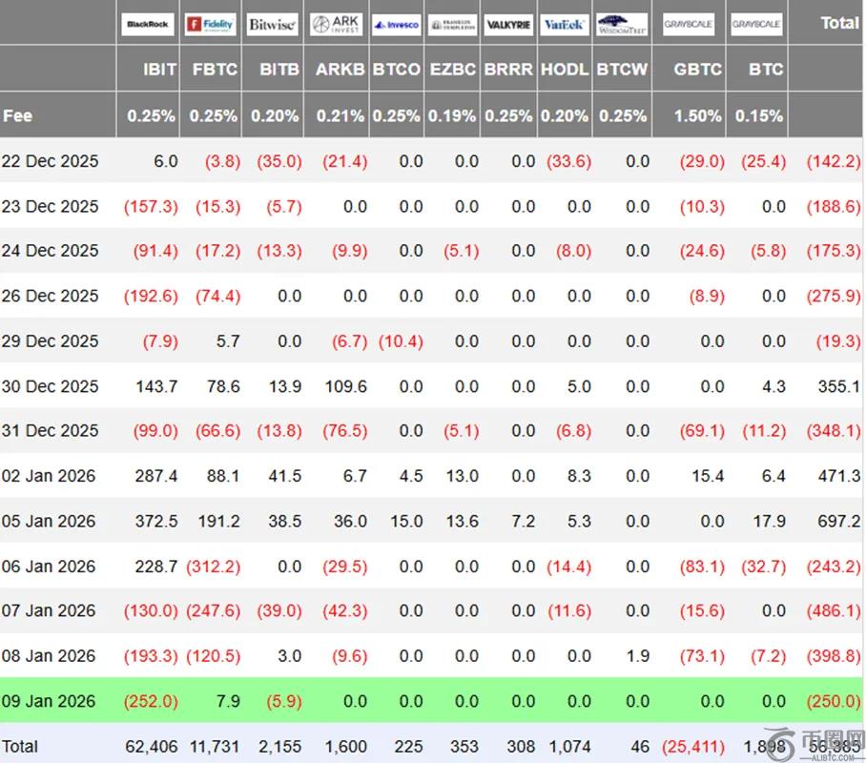Click the Franklin Templeton logo
The width and height of the screenshot is (866, 763).
pyautogui.click(x=452, y=24)
